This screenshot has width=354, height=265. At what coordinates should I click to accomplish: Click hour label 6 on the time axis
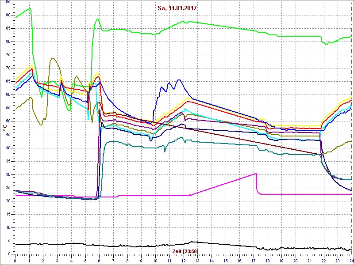click(99, 261)
